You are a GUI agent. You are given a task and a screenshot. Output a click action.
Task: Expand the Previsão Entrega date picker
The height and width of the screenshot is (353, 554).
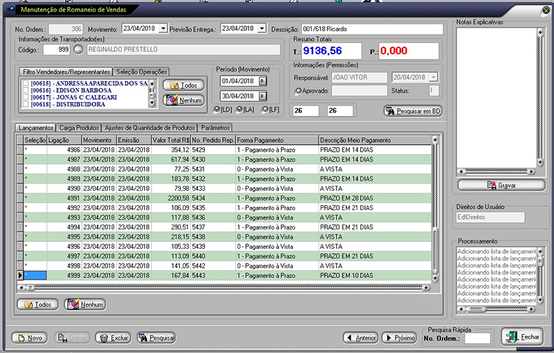pyautogui.click(x=262, y=28)
